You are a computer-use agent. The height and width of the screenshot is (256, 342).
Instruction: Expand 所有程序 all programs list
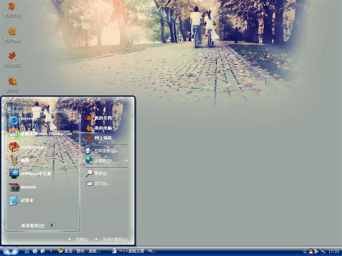[37, 226]
